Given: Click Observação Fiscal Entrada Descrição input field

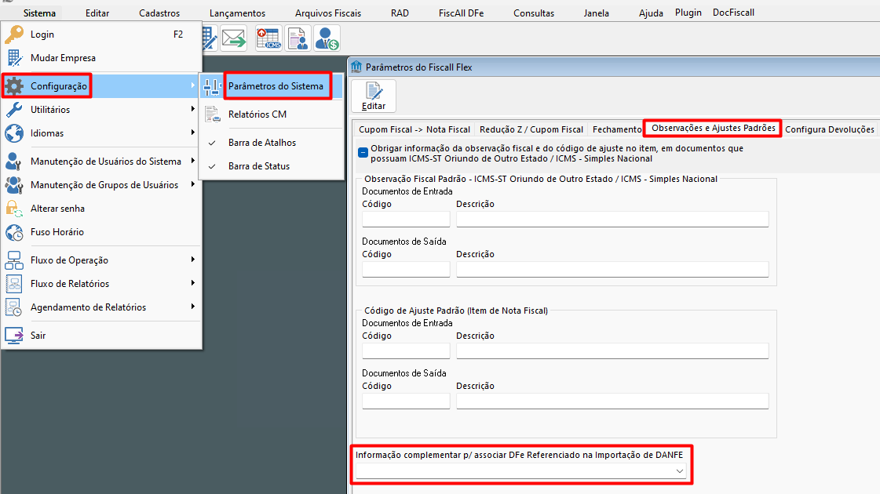Looking at the screenshot, I should 612,220.
